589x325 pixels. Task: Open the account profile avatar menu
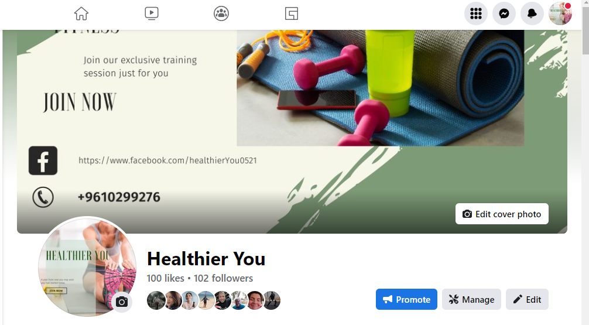(x=560, y=13)
